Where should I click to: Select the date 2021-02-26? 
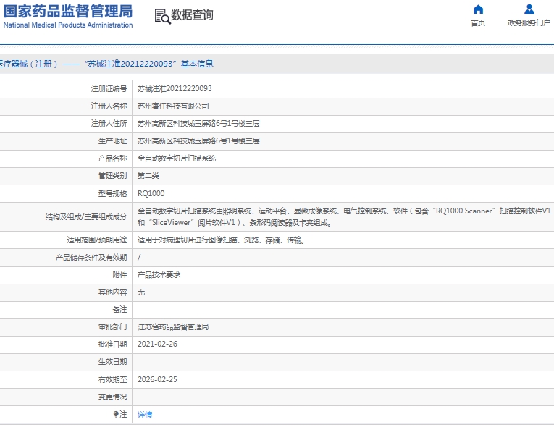tap(157, 344)
